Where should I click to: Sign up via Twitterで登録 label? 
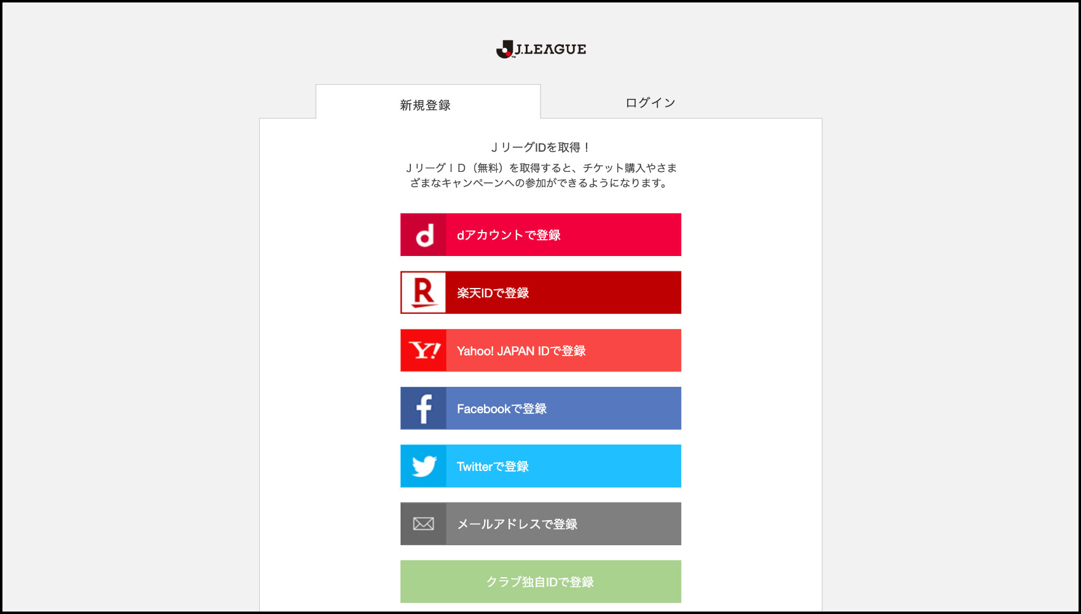coord(493,467)
